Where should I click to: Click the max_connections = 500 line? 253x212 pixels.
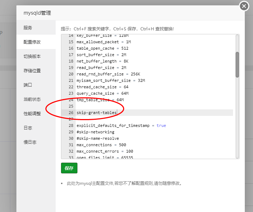pos(101,145)
